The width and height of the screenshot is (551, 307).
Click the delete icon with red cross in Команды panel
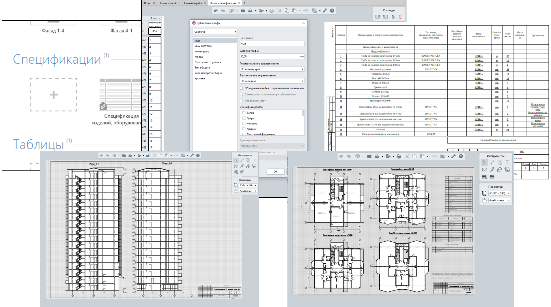point(400,17)
